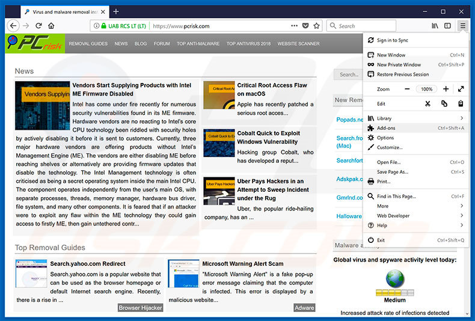Toggle the hamburger menu button

point(462,26)
